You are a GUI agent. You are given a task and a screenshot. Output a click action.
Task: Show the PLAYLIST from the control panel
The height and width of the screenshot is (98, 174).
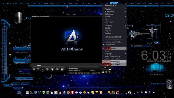[87, 73]
